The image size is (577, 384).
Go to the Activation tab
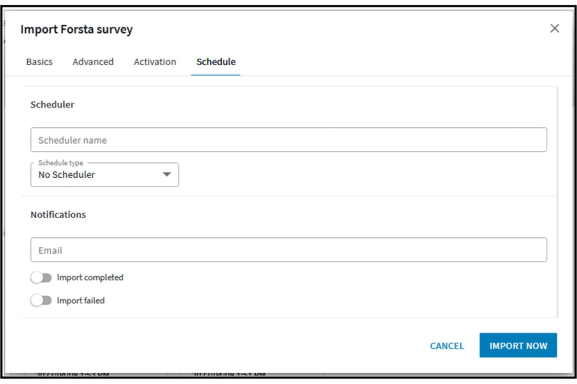[x=155, y=62]
